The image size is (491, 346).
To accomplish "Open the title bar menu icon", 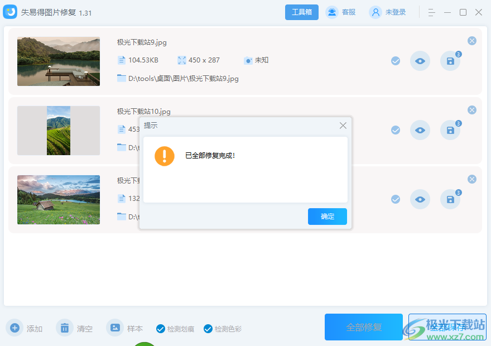I will [x=431, y=12].
